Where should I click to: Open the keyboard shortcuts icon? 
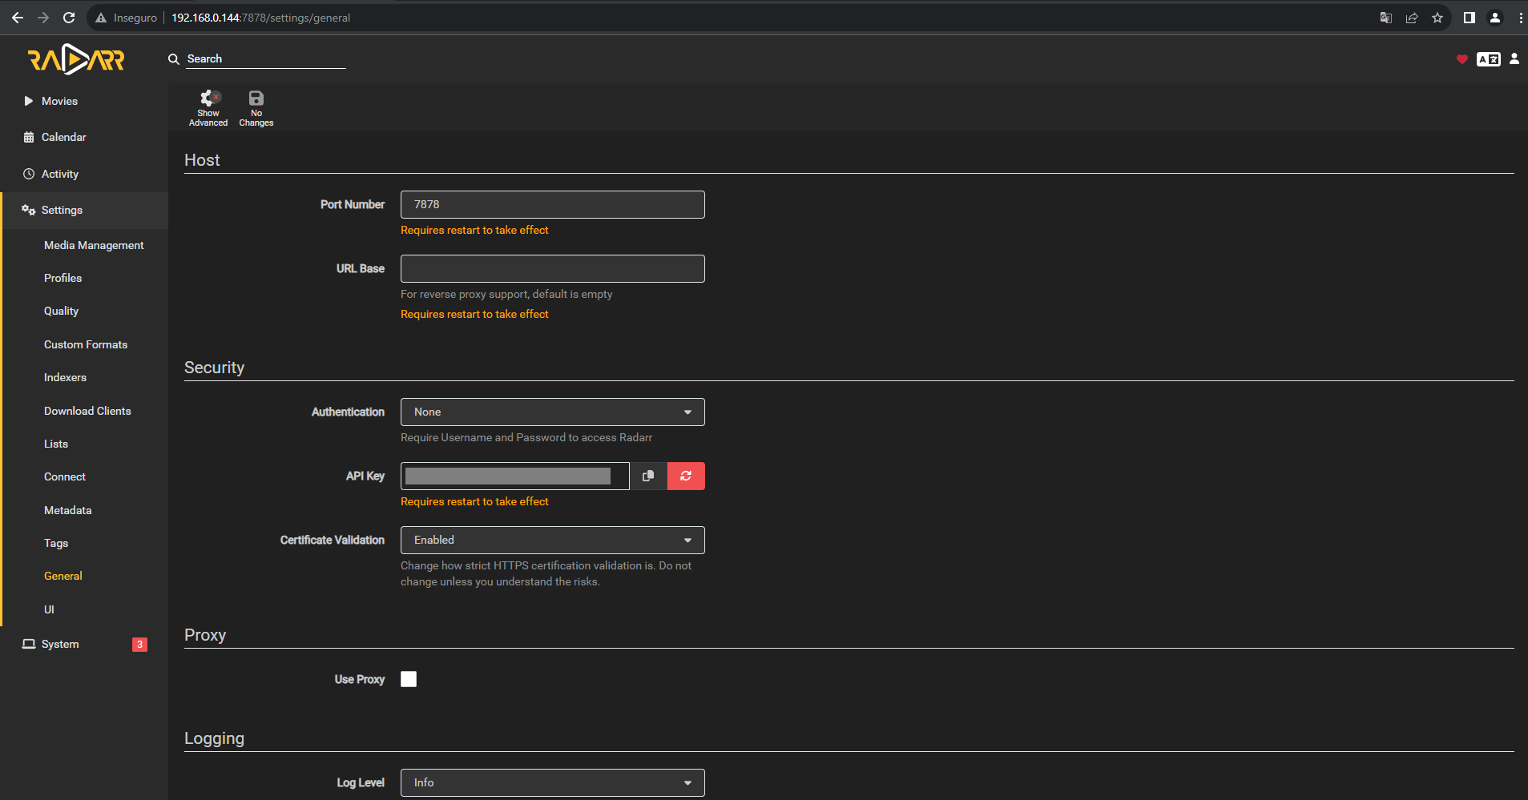pyautogui.click(x=1488, y=59)
